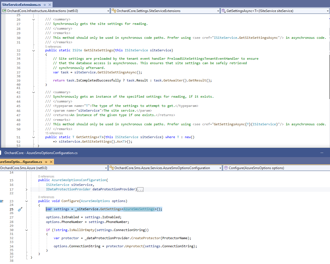Open the Configure(AzureSmsOptions options) member dropdown

277,168
